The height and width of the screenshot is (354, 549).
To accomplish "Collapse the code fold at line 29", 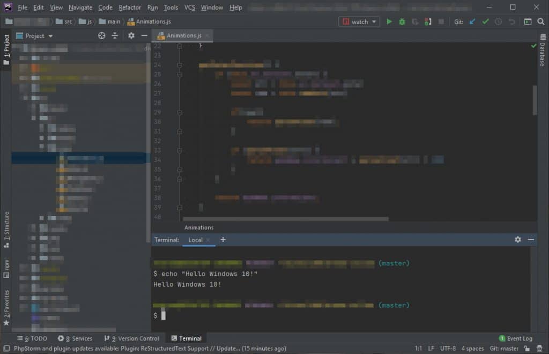I will pos(180,112).
